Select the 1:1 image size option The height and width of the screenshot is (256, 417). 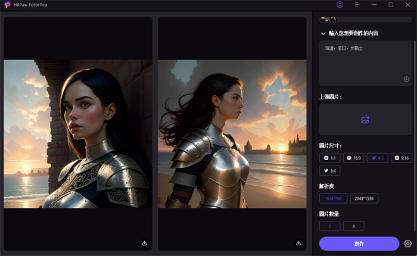[331, 158]
